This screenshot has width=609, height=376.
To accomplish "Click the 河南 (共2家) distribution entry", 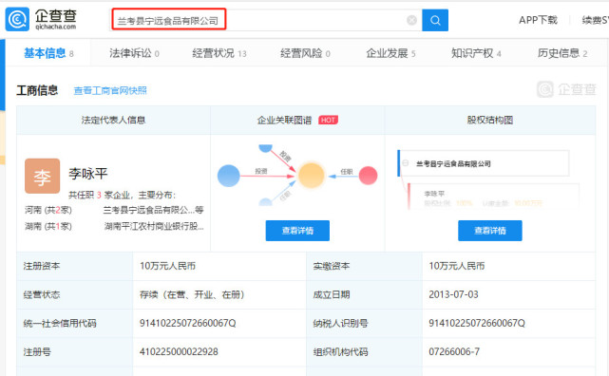I will pos(48,210).
